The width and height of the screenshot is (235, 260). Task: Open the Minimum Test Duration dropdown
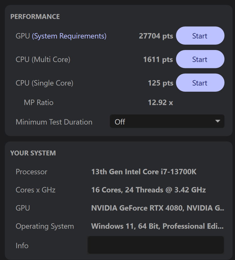tap(167, 122)
